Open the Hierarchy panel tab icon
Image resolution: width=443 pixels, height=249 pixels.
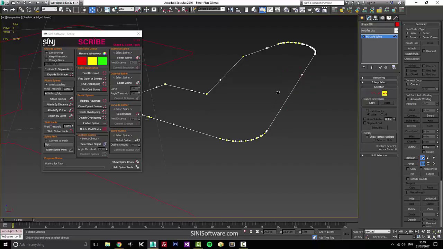[x=376, y=18]
